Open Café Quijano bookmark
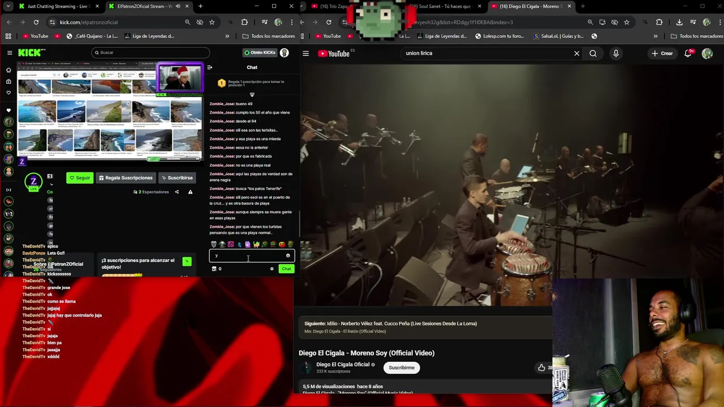Viewport: 724px width, 407px height. (92, 36)
